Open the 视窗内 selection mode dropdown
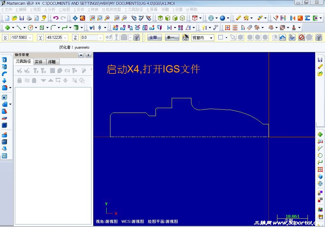Screen dimensions: 325x227 coord(211,38)
